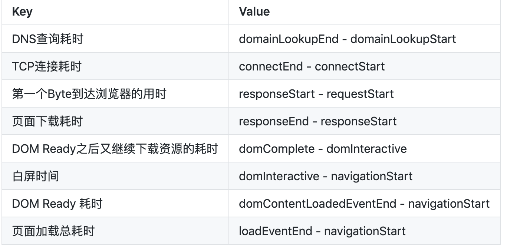Select 第一个Byte到达浏览器的用时 cell
520x250 pixels.
click(115, 93)
